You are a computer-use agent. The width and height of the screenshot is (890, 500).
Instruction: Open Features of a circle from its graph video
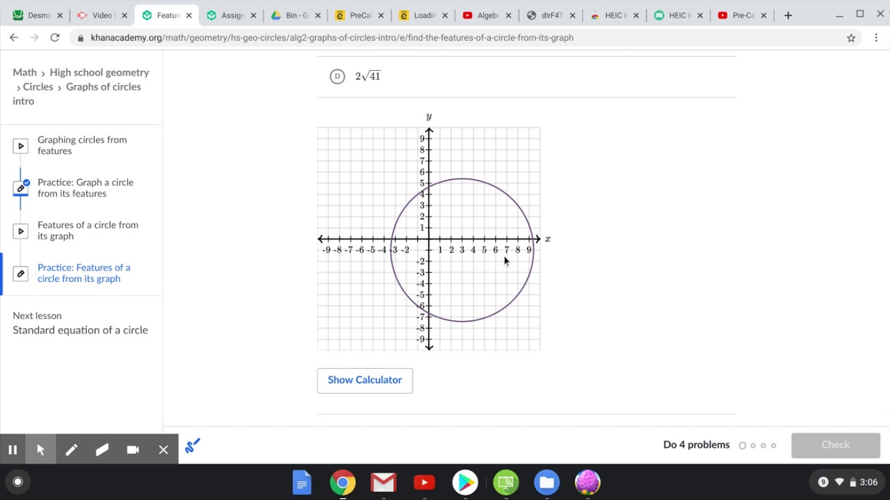pos(88,231)
